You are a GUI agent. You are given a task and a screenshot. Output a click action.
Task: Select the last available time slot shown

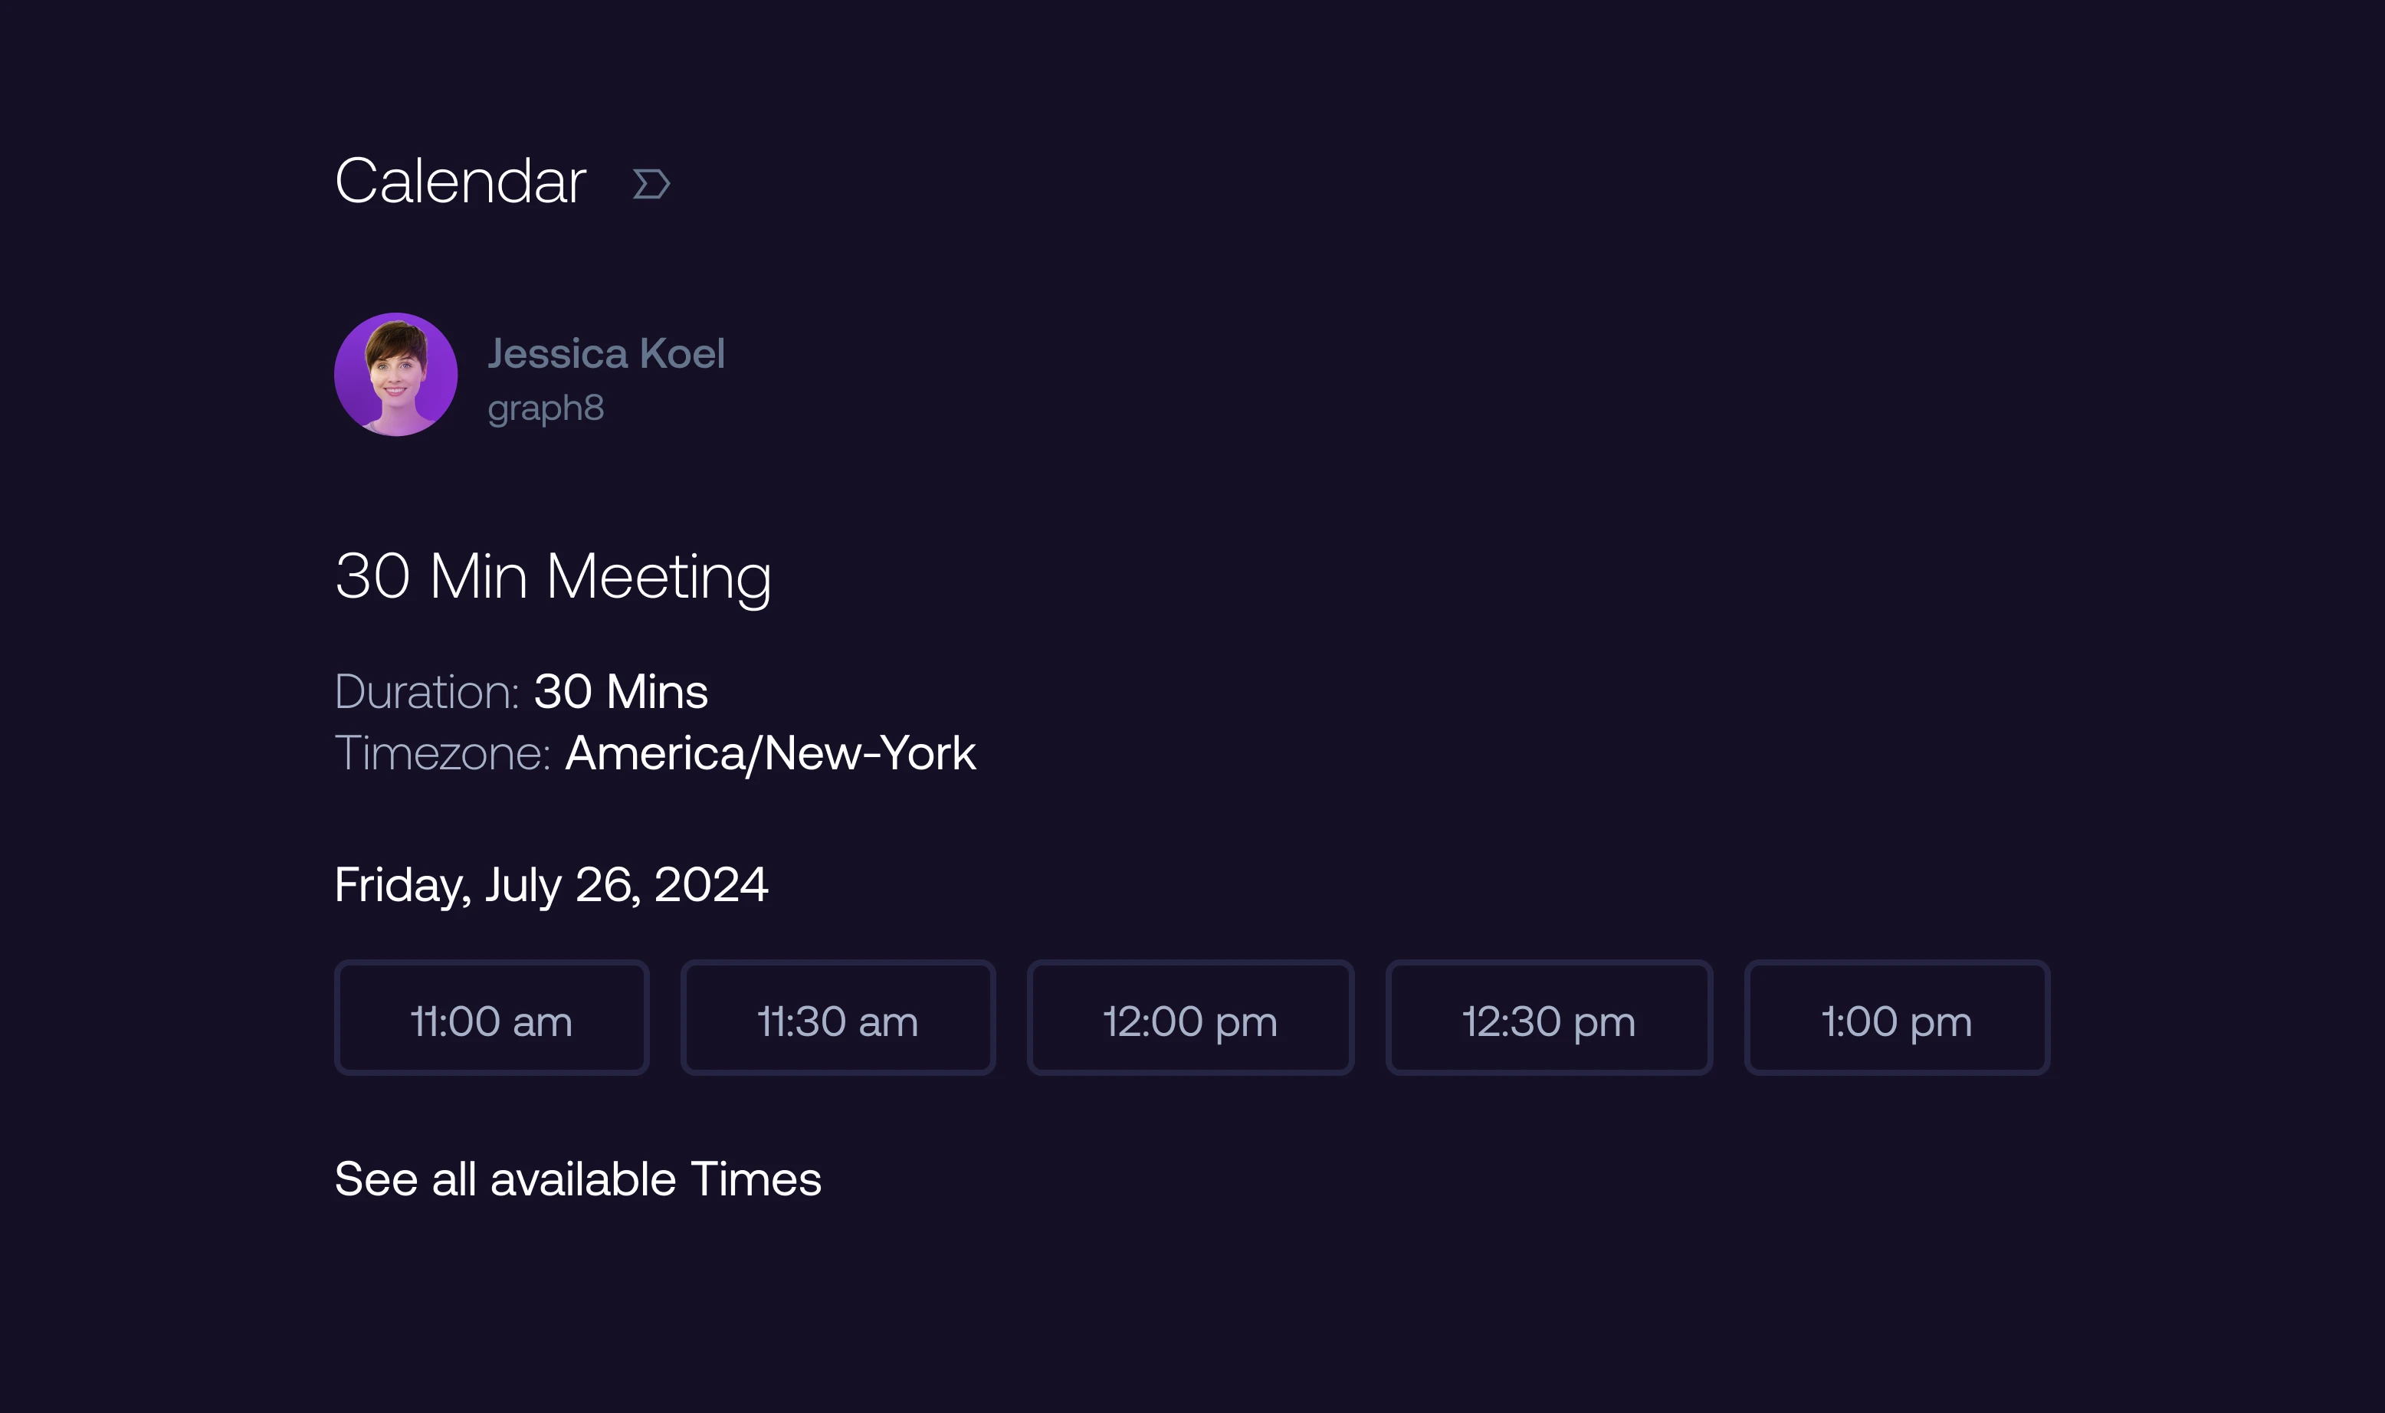[x=1897, y=1018]
